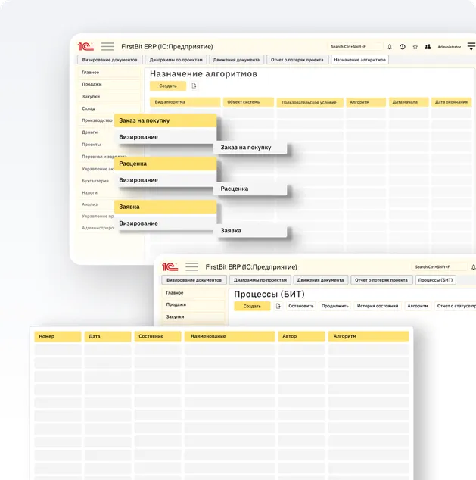Click the favorites star icon
This screenshot has height=480, width=476.
pyautogui.click(x=415, y=47)
